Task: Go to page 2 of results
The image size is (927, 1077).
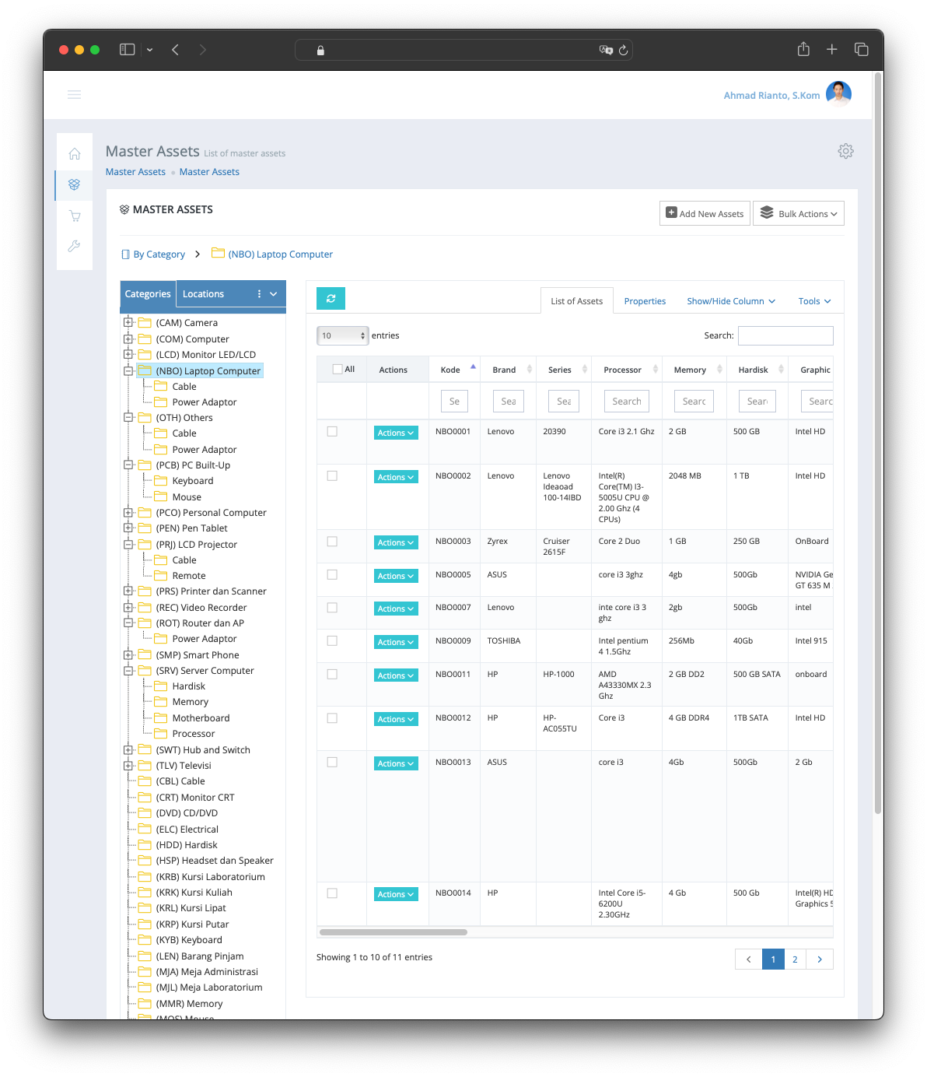Action: coord(795,959)
